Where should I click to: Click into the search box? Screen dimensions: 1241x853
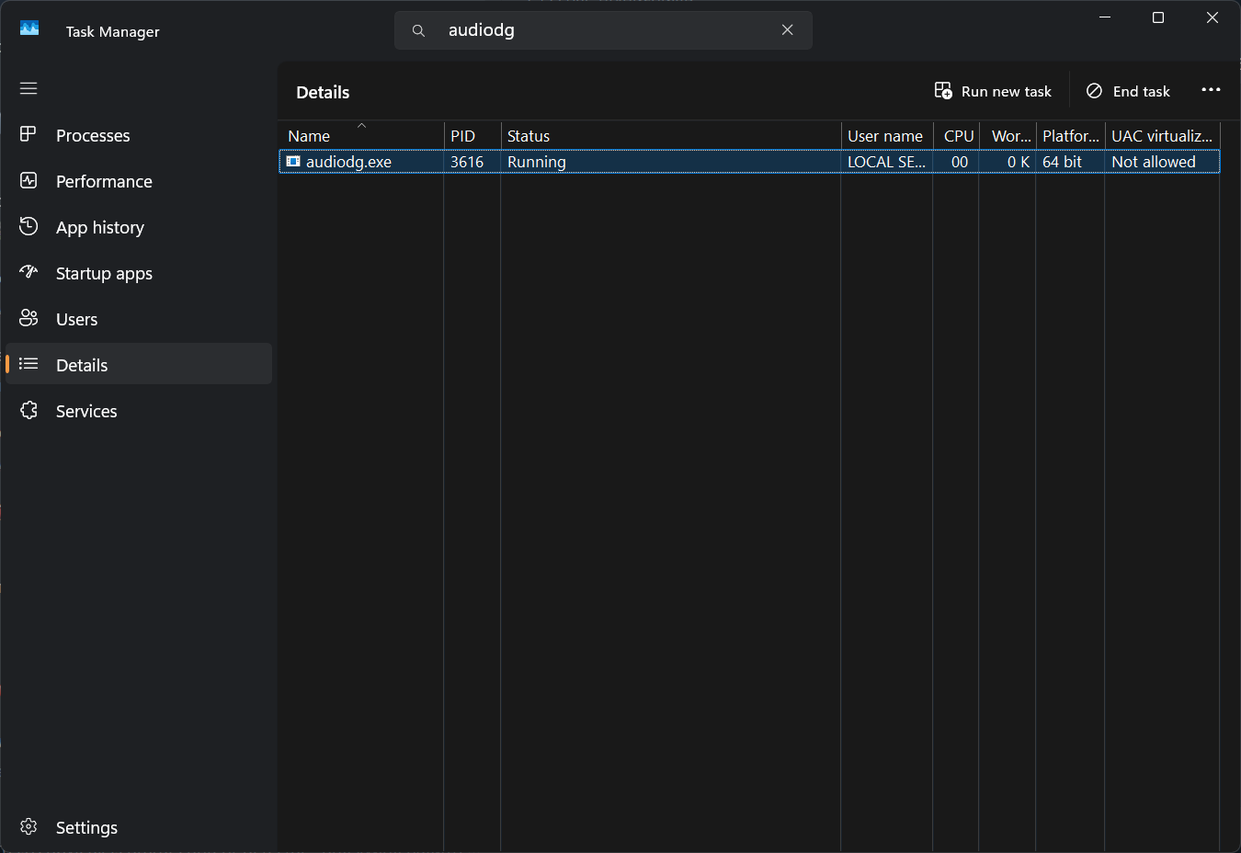pos(598,30)
